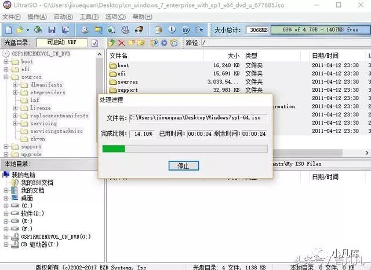This screenshot has width=371, height=270.
Task: Expand the replacementmanifests folder node
Action: (x=15, y=116)
